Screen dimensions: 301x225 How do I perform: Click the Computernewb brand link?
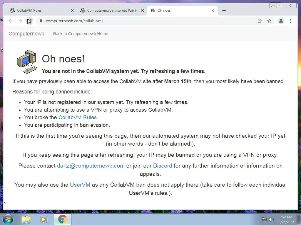click(26, 34)
